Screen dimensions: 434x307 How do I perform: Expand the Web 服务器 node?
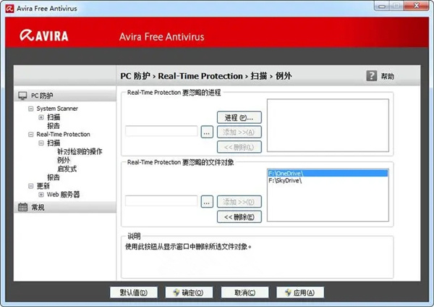tap(41, 195)
